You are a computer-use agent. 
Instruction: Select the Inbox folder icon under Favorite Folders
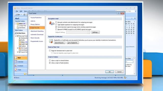(x=18, y=24)
